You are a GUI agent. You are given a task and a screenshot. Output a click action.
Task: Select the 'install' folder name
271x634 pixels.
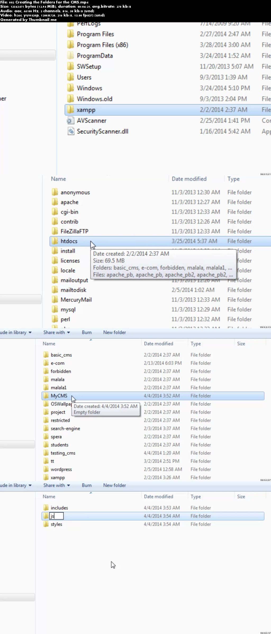(68, 251)
